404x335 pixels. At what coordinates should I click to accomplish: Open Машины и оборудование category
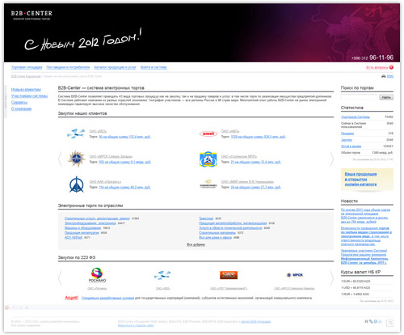click(x=82, y=228)
